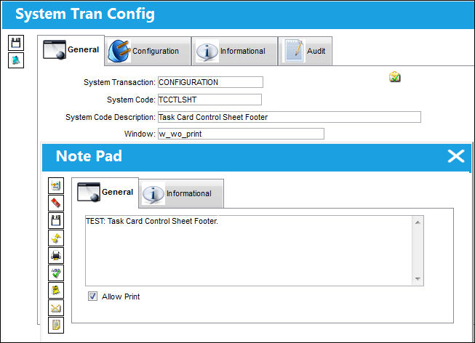Click the Save icon in System Tran Config
Screen dimensions: 475x343
click(16, 43)
